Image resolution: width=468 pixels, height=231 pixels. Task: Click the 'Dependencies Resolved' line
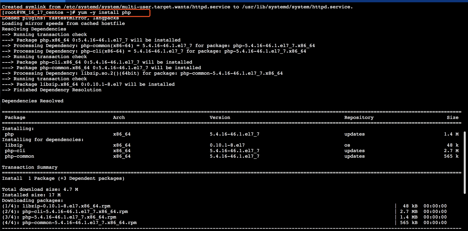pos(33,101)
